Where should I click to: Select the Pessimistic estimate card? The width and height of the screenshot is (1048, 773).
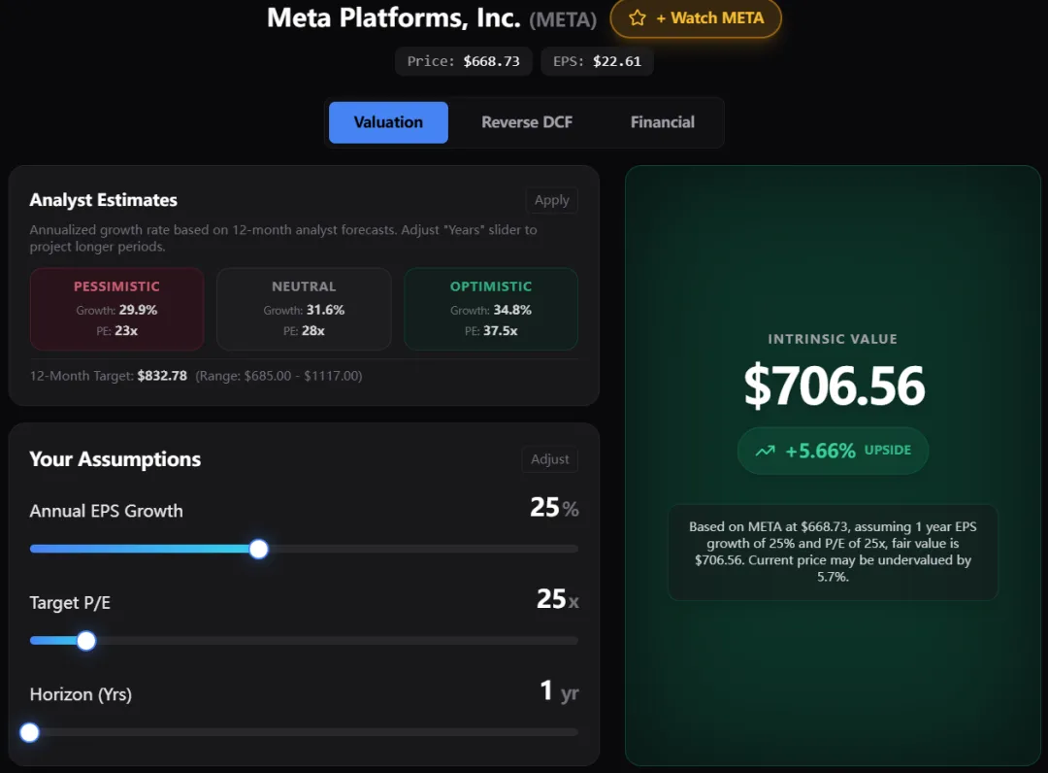point(116,309)
